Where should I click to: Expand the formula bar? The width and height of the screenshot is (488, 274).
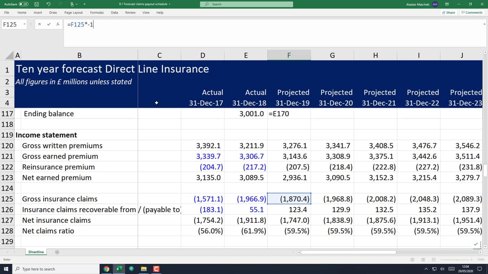point(484,24)
